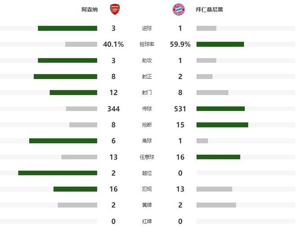
Task: Select the 控球率 stat label
Action: [146, 44]
